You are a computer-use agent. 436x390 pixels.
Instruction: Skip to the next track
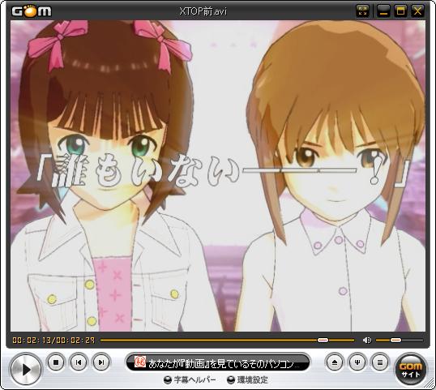pyautogui.click(x=101, y=362)
